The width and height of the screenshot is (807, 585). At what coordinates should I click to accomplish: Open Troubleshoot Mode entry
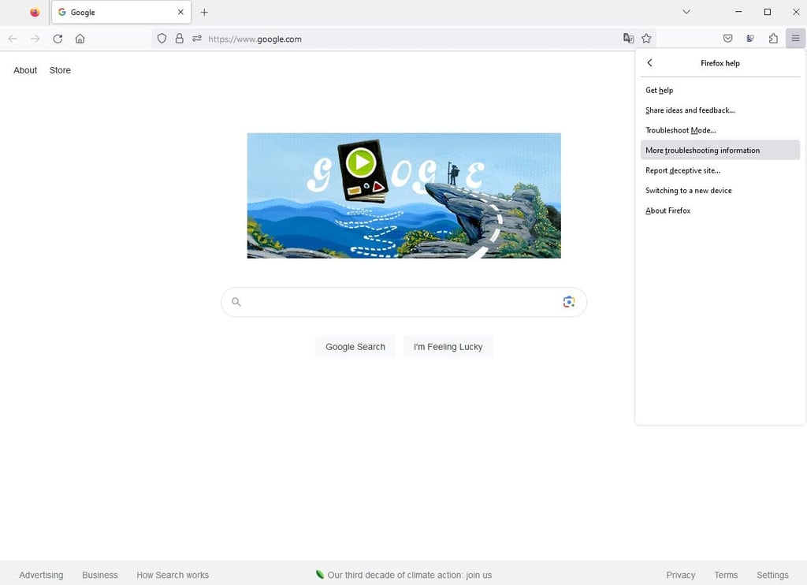pos(720,130)
